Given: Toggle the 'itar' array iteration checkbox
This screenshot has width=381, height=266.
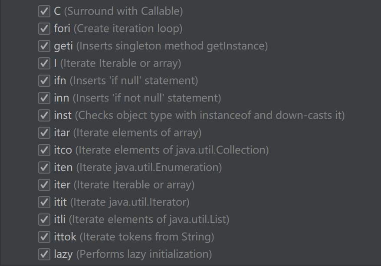Looking at the screenshot, I should [x=44, y=133].
